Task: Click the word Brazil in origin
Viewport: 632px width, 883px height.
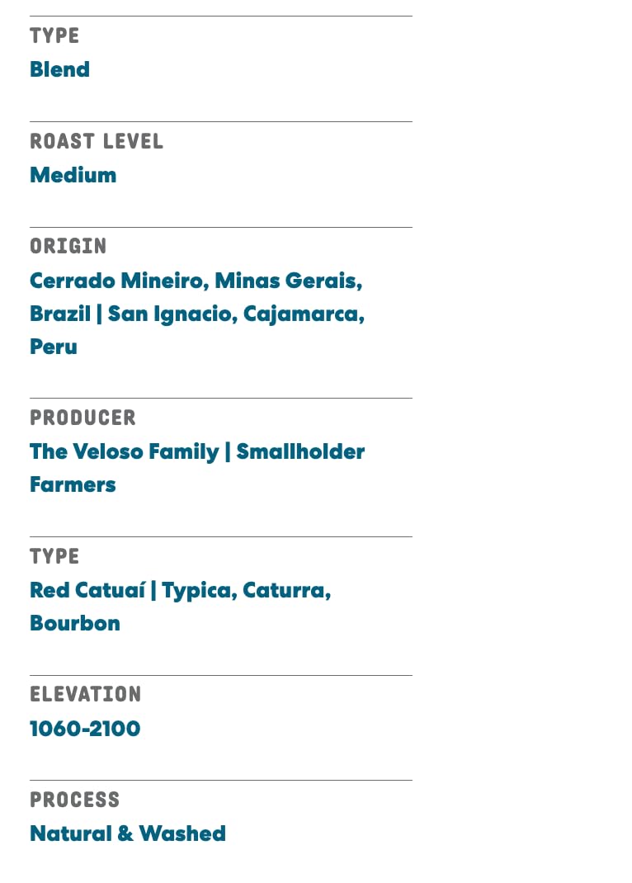Action: pos(59,314)
